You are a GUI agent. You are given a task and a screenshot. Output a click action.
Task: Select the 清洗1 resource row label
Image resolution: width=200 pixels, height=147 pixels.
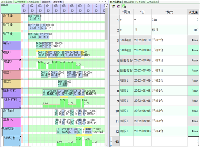[x=12, y=46]
